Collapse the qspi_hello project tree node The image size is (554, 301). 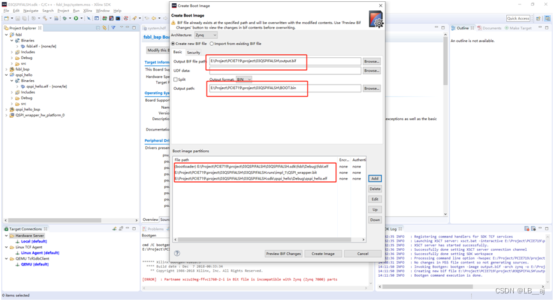pyautogui.click(x=6, y=75)
